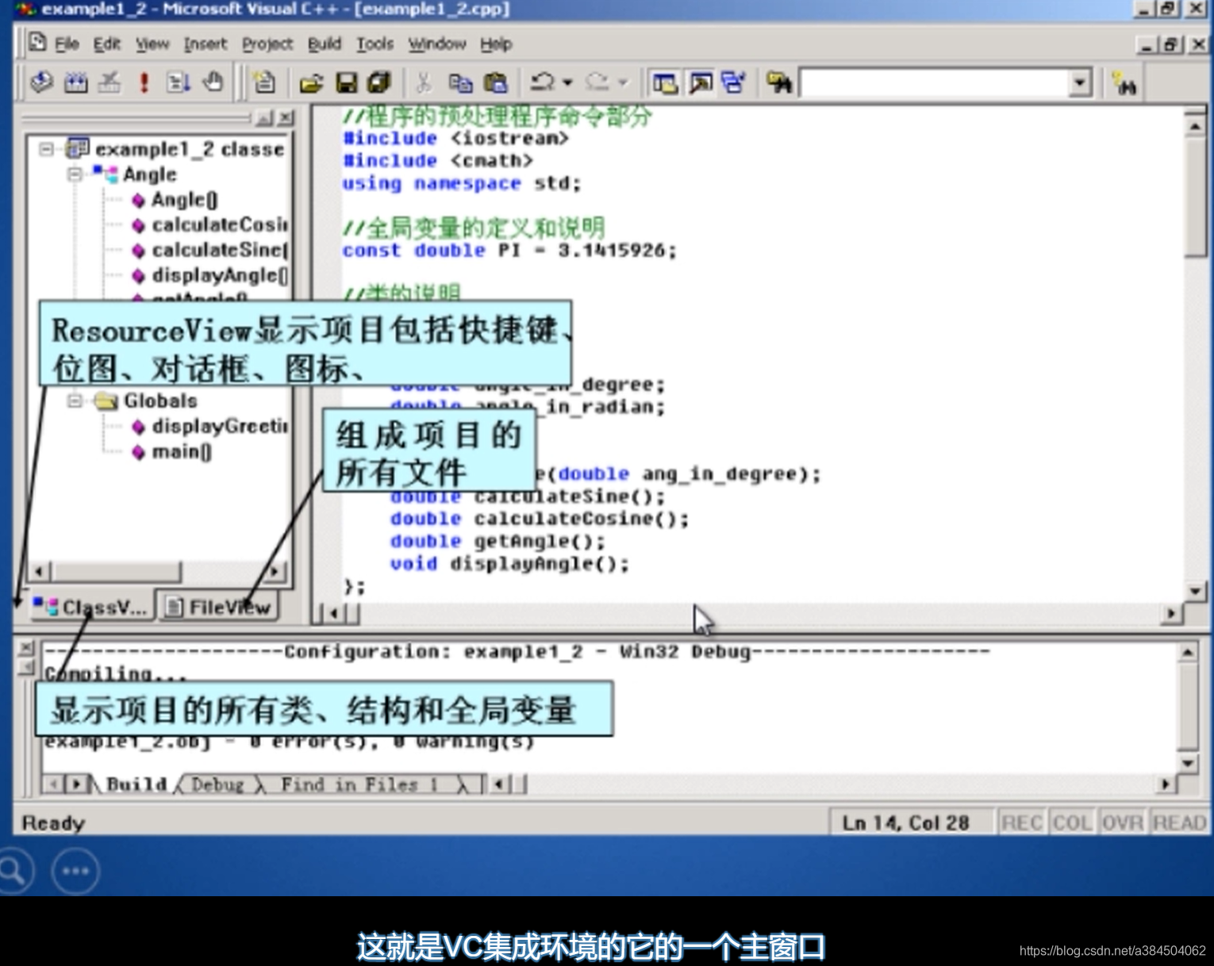Viewport: 1214px width, 966px height.
Task: Toggle the Workspace window icon
Action: [x=665, y=82]
